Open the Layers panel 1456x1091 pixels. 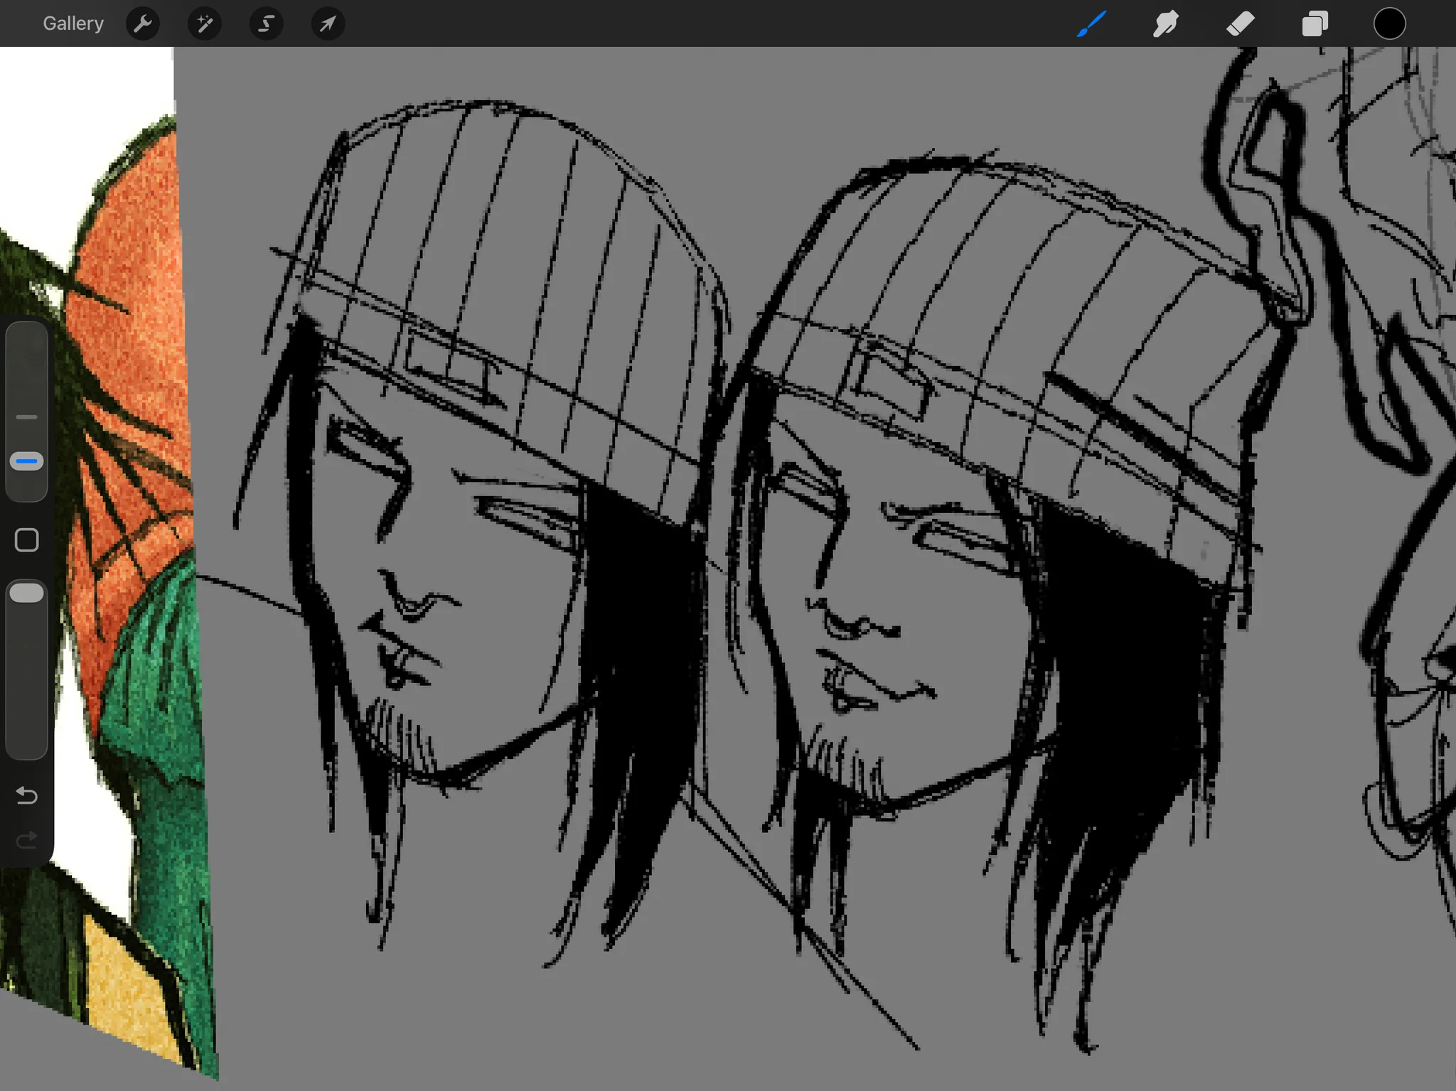click(x=1315, y=23)
